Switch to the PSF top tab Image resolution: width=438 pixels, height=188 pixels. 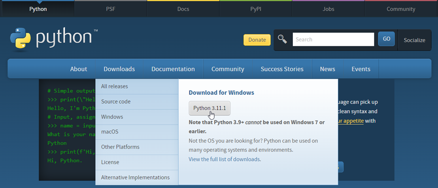(111, 9)
